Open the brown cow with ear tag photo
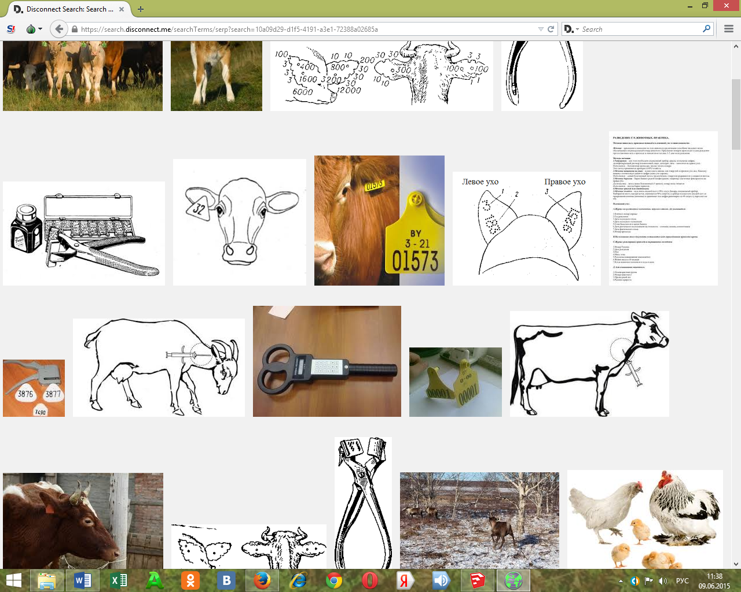The width and height of the screenshot is (741, 592). pyautogui.click(x=83, y=521)
